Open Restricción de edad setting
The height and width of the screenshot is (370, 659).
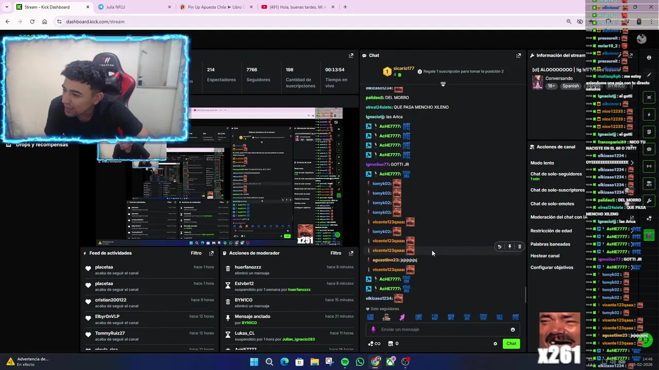click(551, 231)
